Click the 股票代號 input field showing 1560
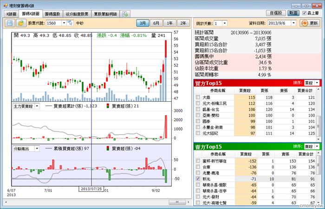 coord(54,23)
